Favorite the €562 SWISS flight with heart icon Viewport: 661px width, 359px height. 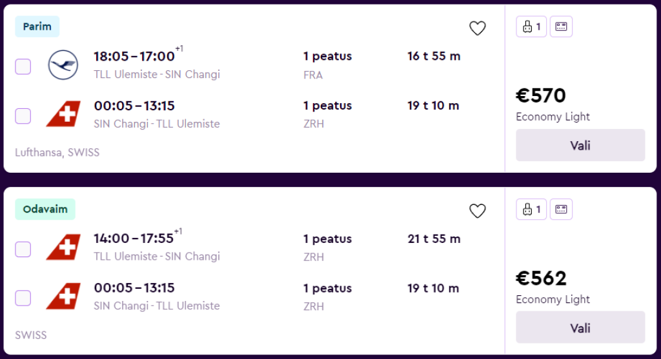pyautogui.click(x=477, y=211)
